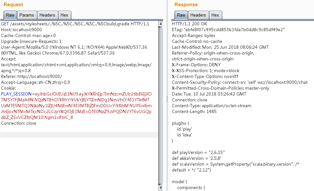Click the Last-Modified header line

(x=220, y=47)
